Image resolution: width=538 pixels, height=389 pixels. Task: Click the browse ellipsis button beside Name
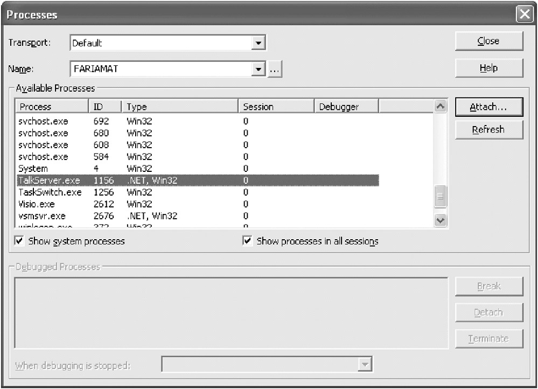click(275, 70)
